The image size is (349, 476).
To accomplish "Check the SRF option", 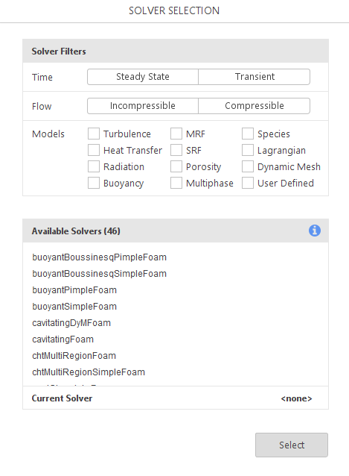I will click(x=176, y=150).
